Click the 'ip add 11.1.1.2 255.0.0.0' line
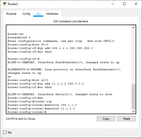 [x=45, y=84]
